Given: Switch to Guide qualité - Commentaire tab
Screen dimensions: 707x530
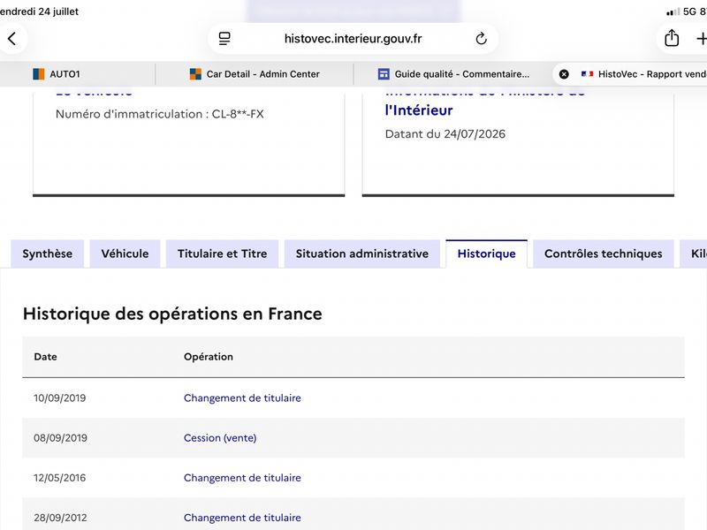Looking at the screenshot, I should (x=453, y=74).
